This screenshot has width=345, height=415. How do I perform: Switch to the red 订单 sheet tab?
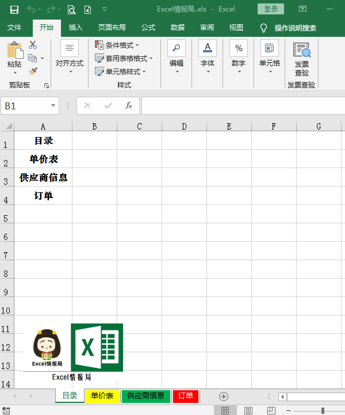click(186, 395)
